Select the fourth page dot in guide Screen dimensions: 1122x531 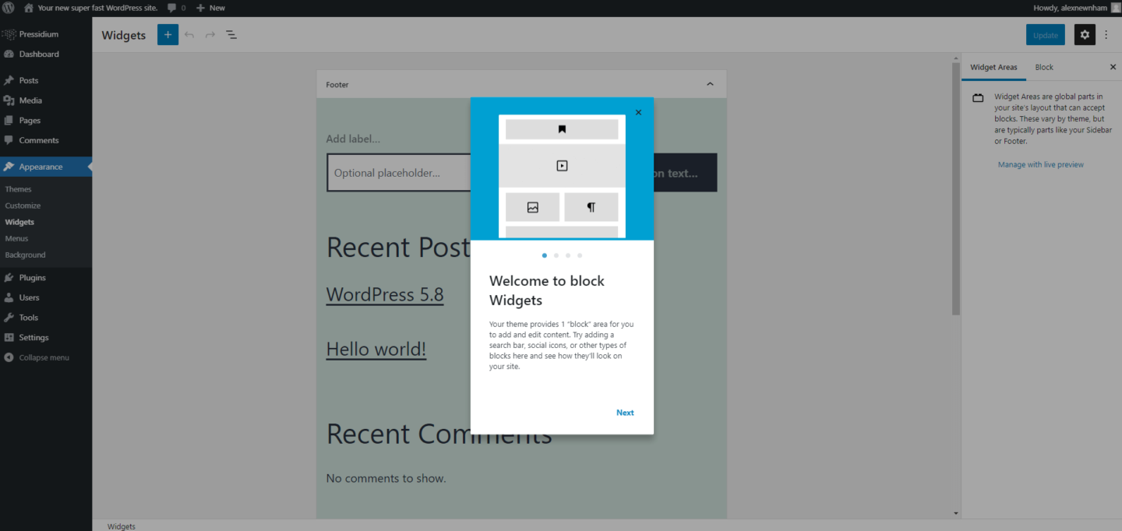pyautogui.click(x=580, y=255)
